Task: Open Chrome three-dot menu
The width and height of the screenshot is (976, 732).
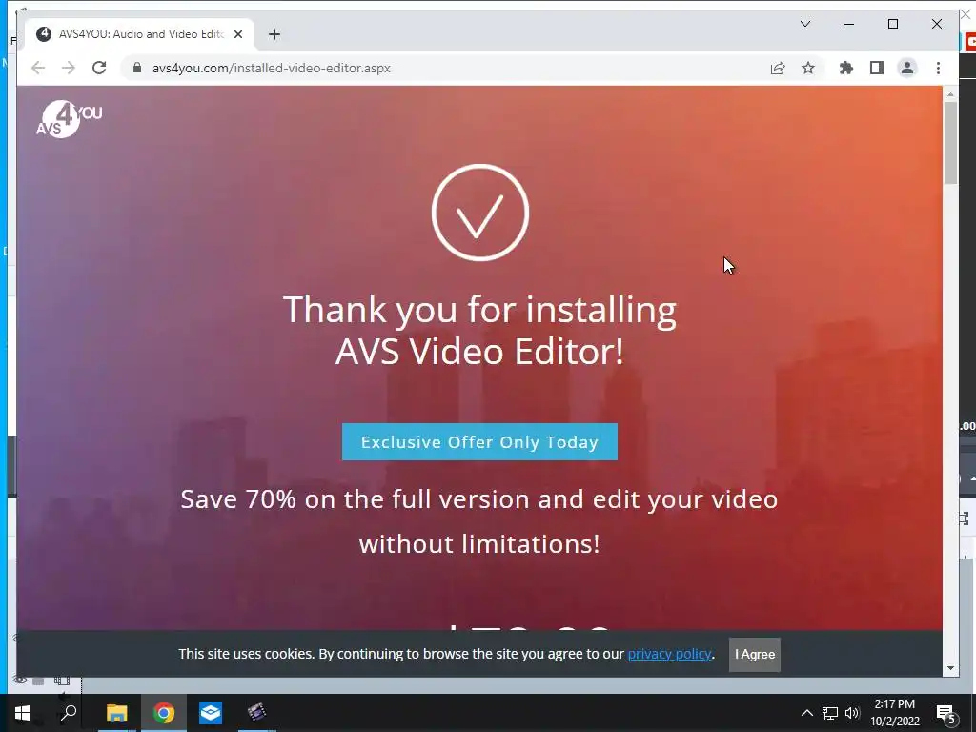Action: point(938,68)
